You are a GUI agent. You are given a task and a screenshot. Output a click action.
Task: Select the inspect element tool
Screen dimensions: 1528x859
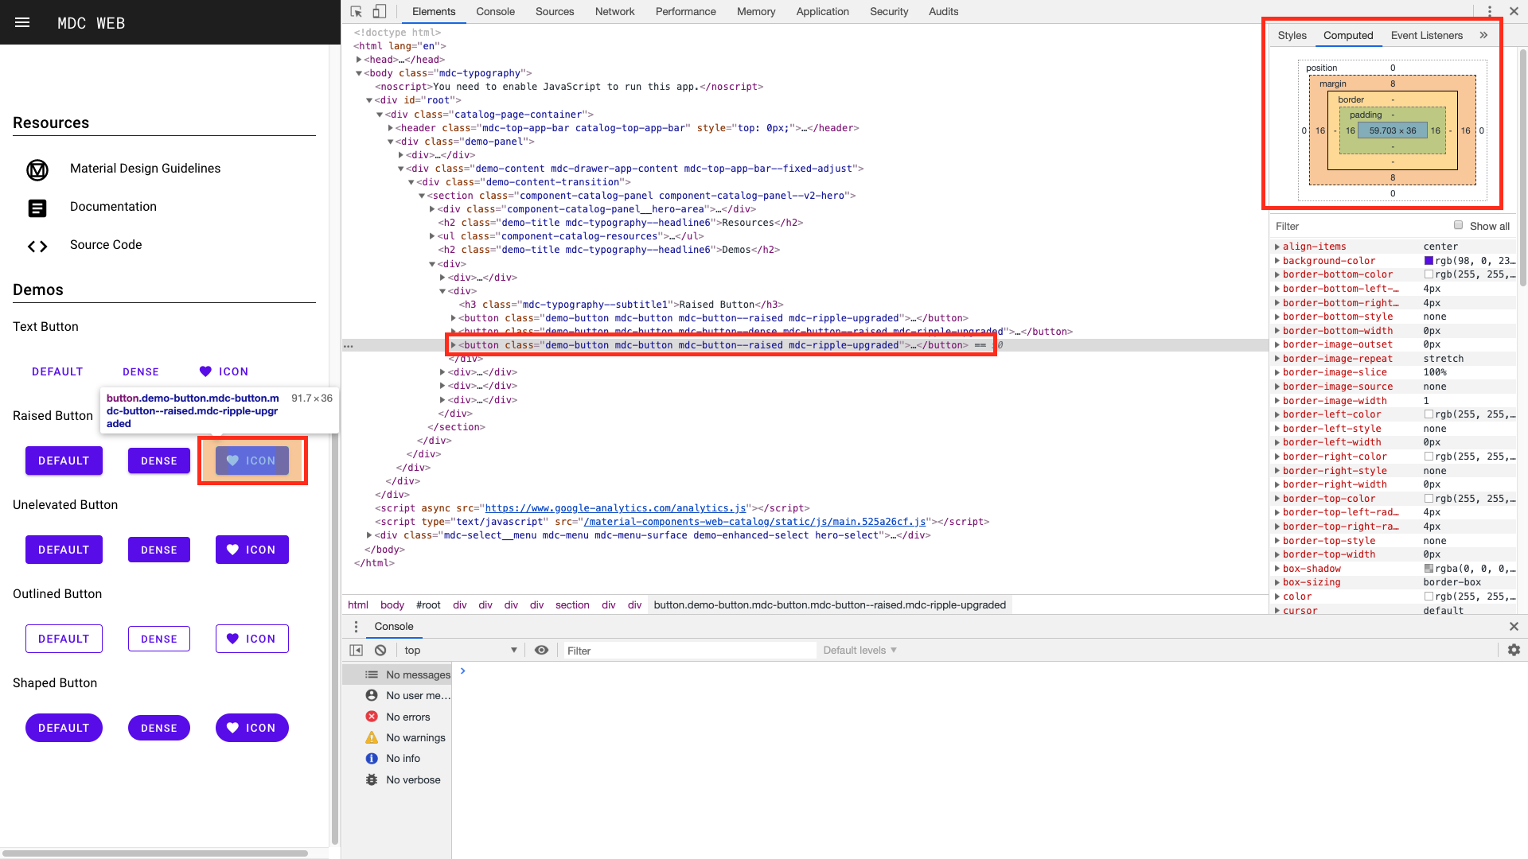pos(356,11)
